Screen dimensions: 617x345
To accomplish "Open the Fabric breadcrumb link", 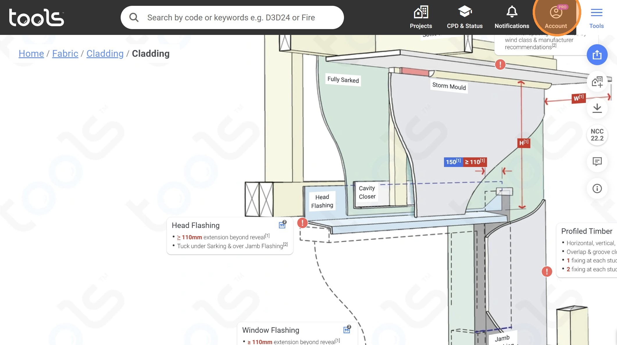I will click(65, 54).
